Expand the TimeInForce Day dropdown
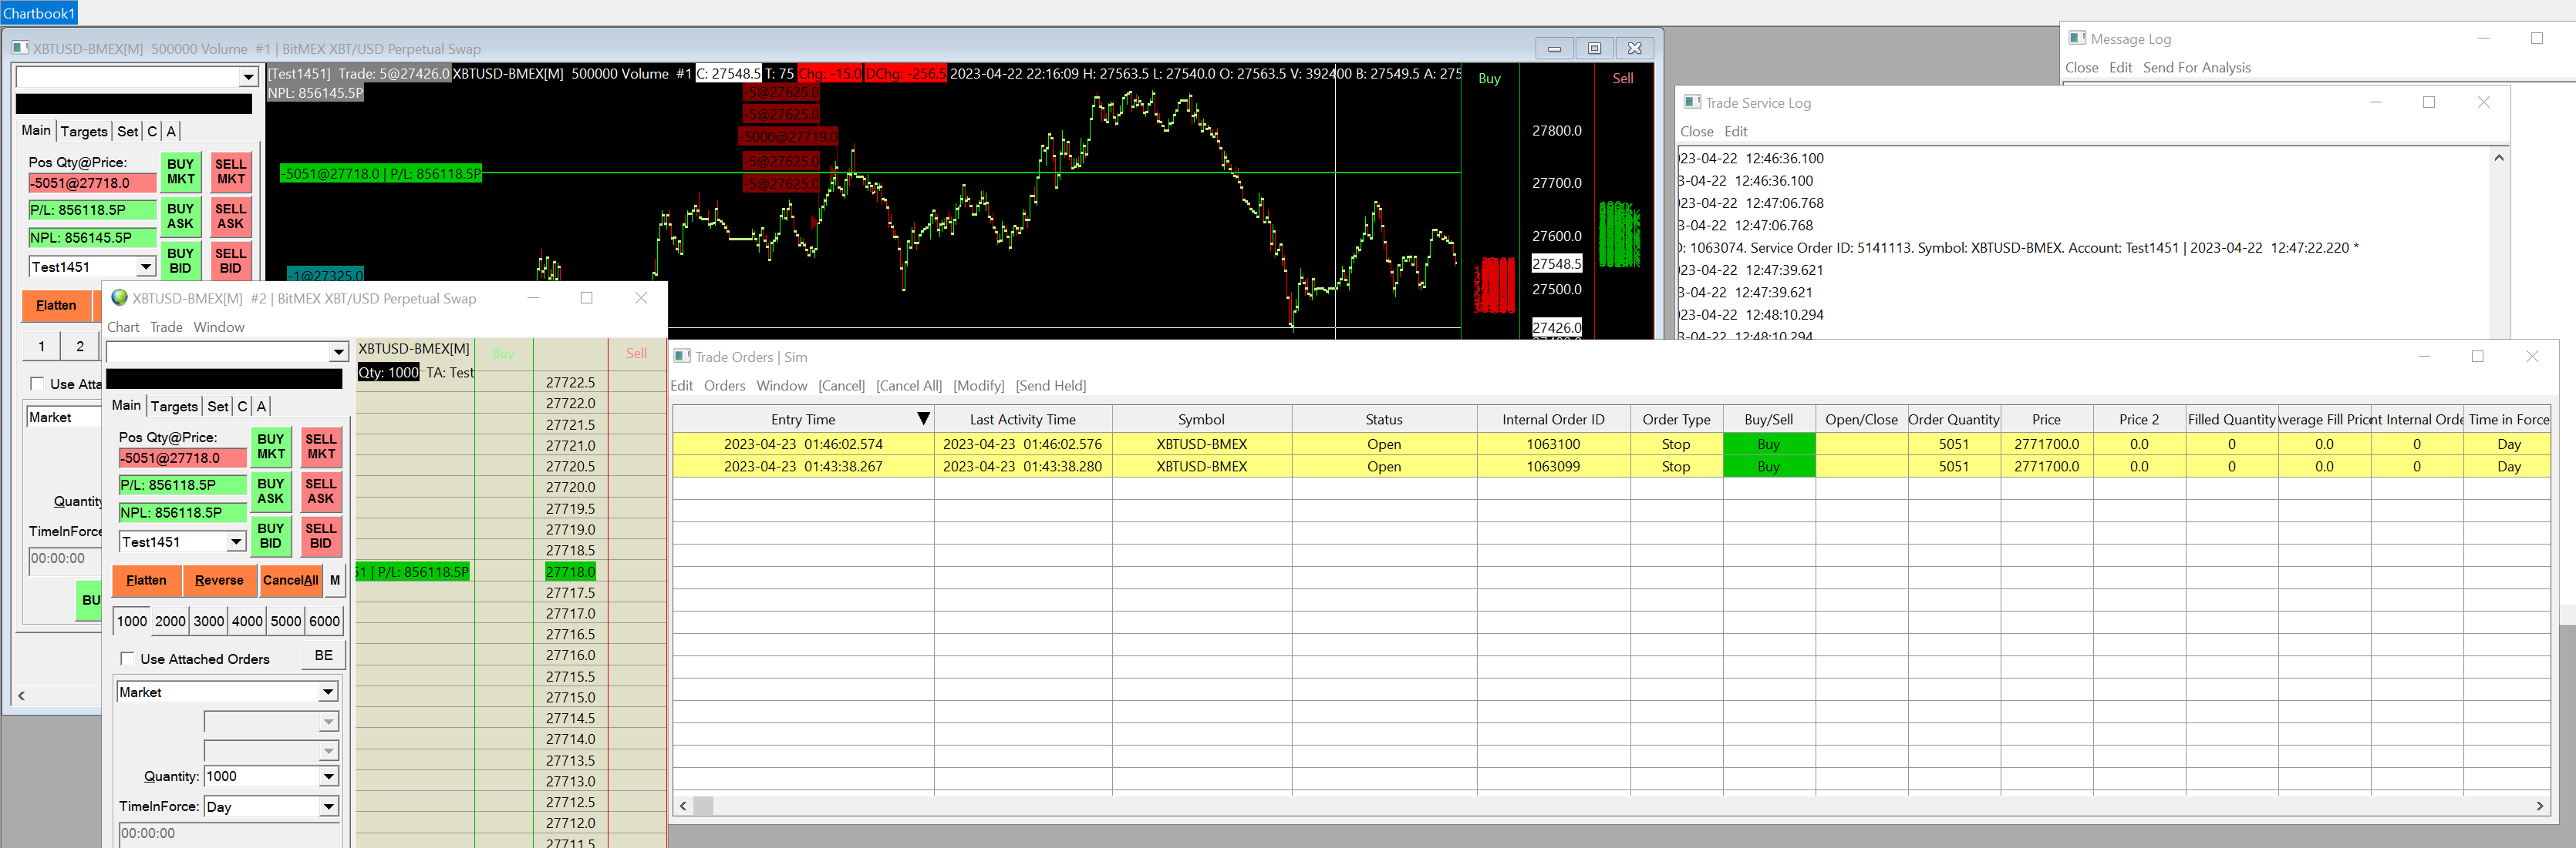The image size is (2576, 848). coord(327,807)
